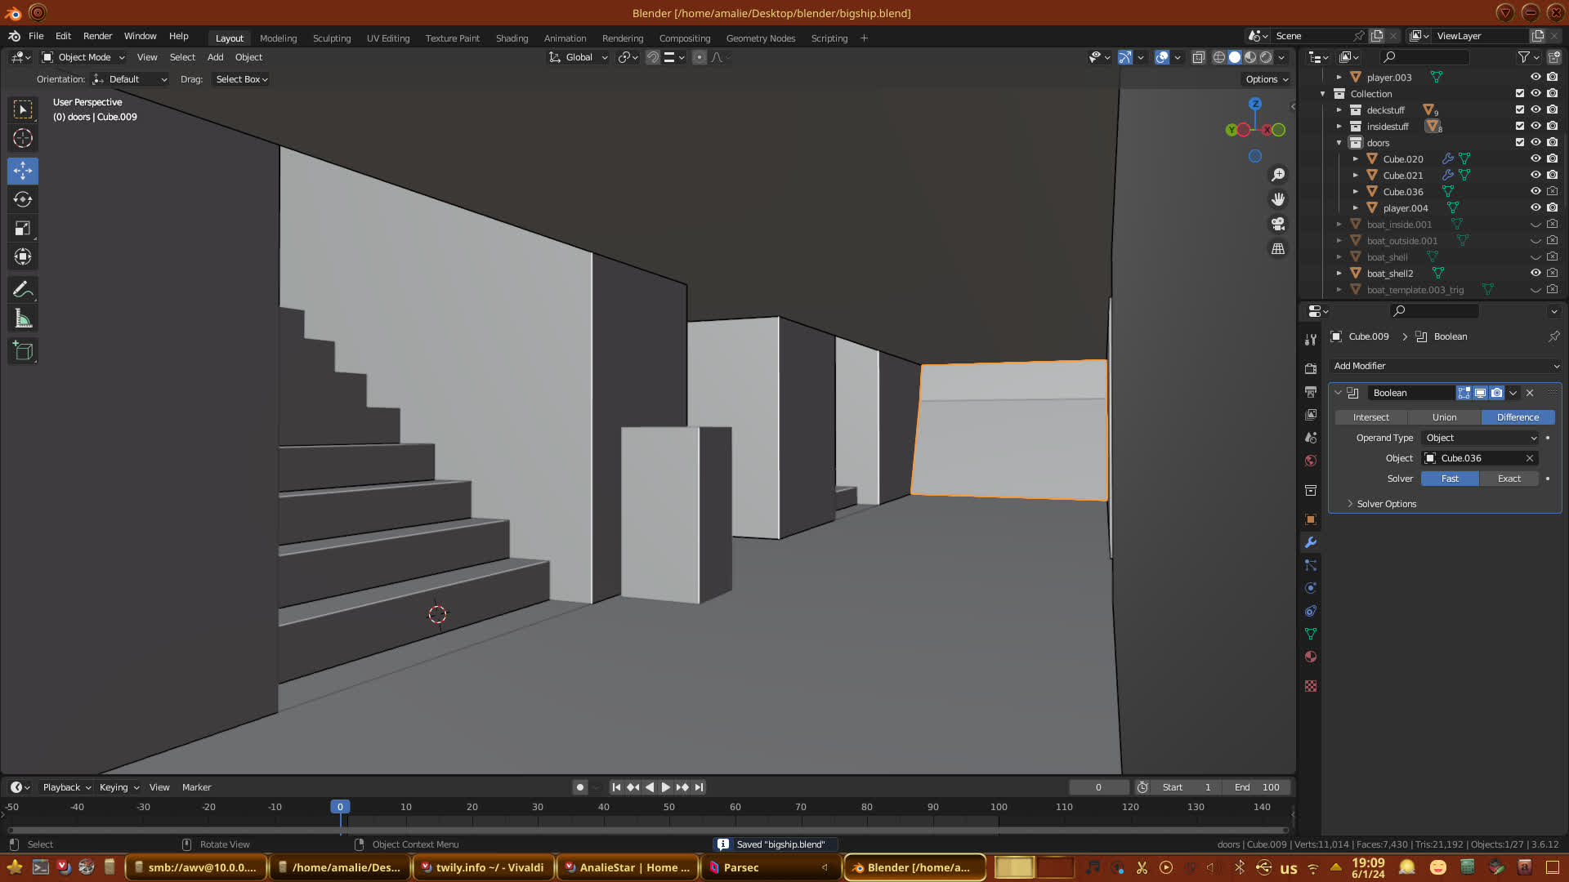This screenshot has width=1569, height=882.
Task: Hide Cube.036 with eye icon
Action: 1535,192
